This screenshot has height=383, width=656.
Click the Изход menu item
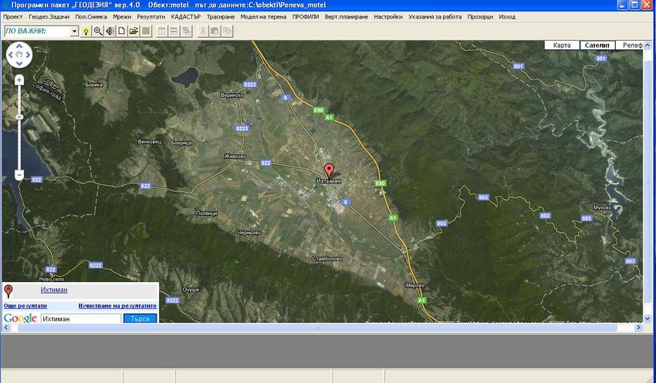click(x=507, y=17)
